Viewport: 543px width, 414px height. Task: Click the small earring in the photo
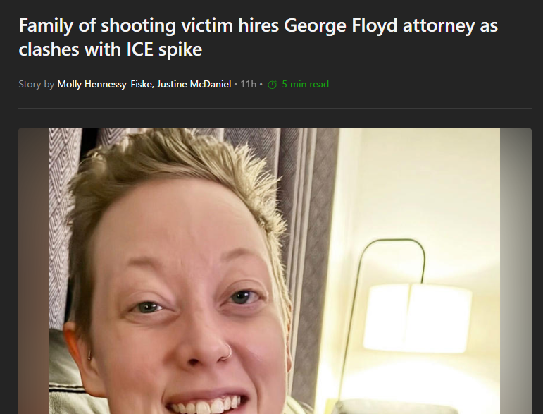pyautogui.click(x=89, y=355)
